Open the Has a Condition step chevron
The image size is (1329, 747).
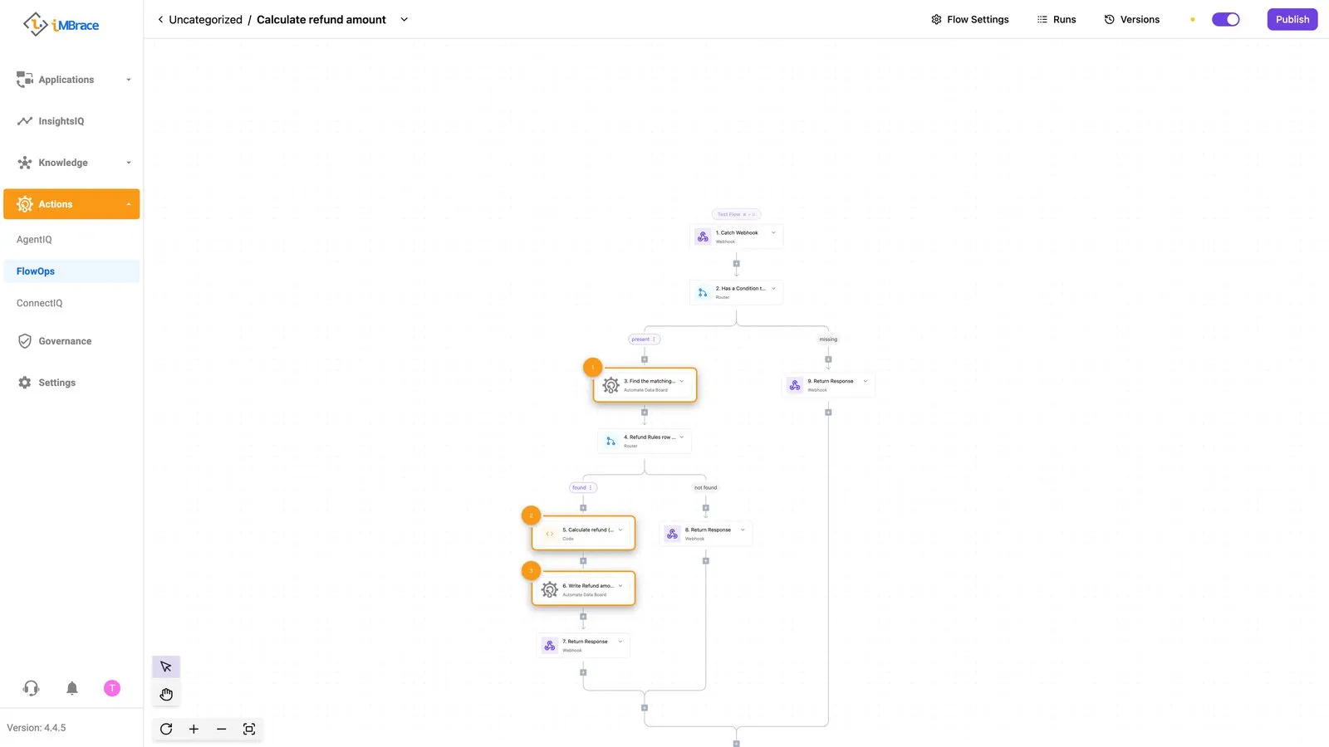(773, 288)
